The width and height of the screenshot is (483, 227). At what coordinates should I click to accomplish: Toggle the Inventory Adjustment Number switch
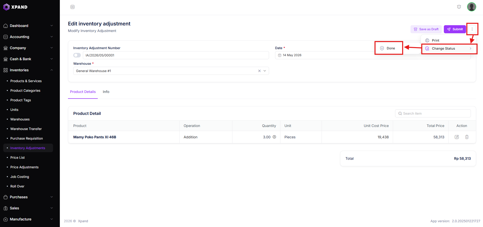point(77,55)
